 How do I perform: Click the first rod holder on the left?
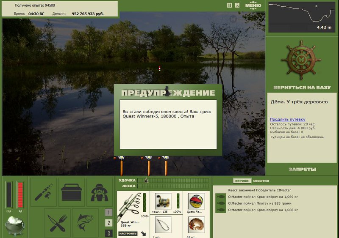click(x=121, y=165)
